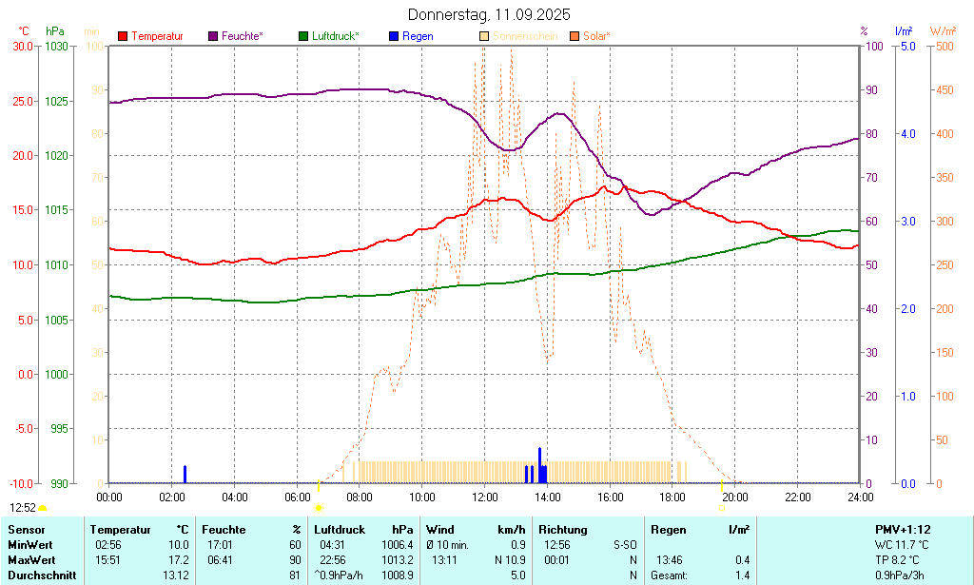
Task: Click the 5.0 l/m² axis value
Action: [x=908, y=46]
